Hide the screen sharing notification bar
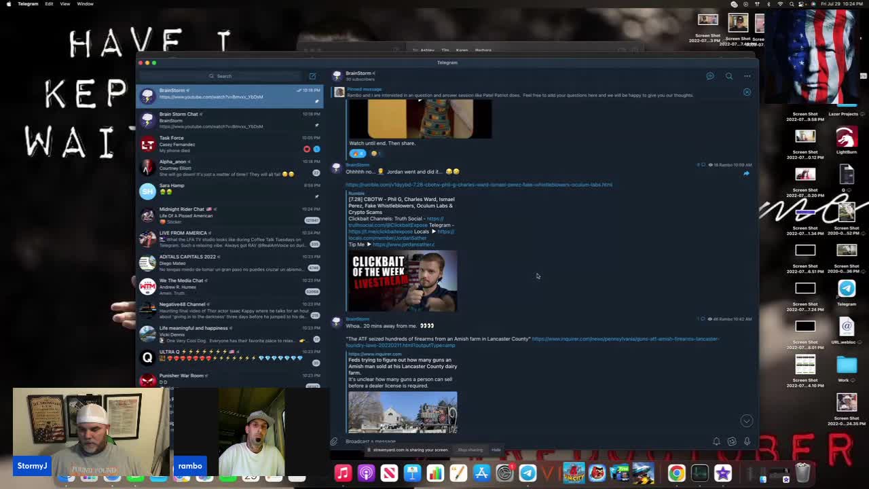869x489 pixels. point(496,450)
